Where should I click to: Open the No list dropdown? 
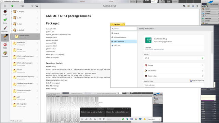point(113,119)
